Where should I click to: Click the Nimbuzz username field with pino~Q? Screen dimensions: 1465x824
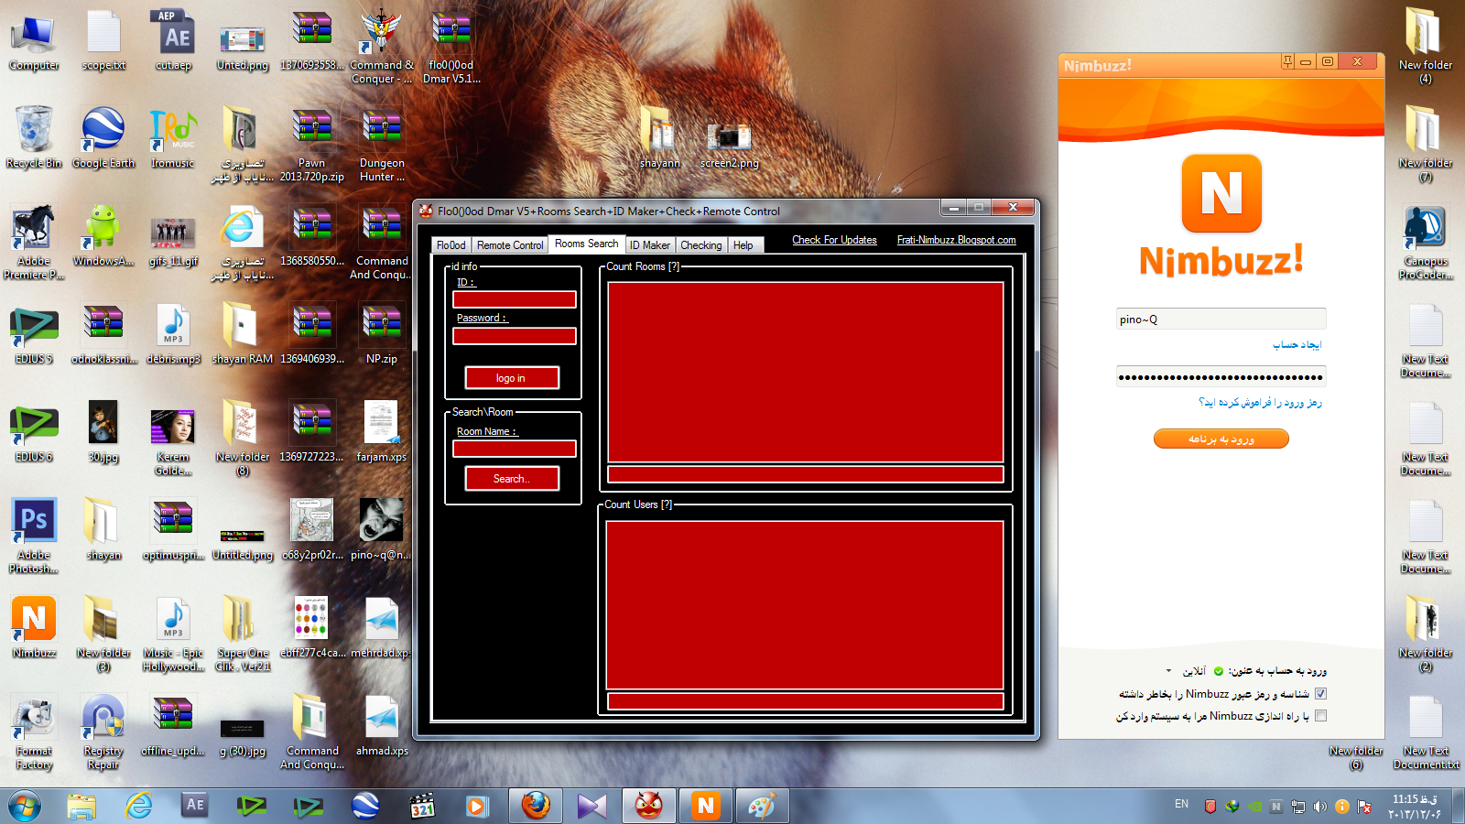point(1221,320)
